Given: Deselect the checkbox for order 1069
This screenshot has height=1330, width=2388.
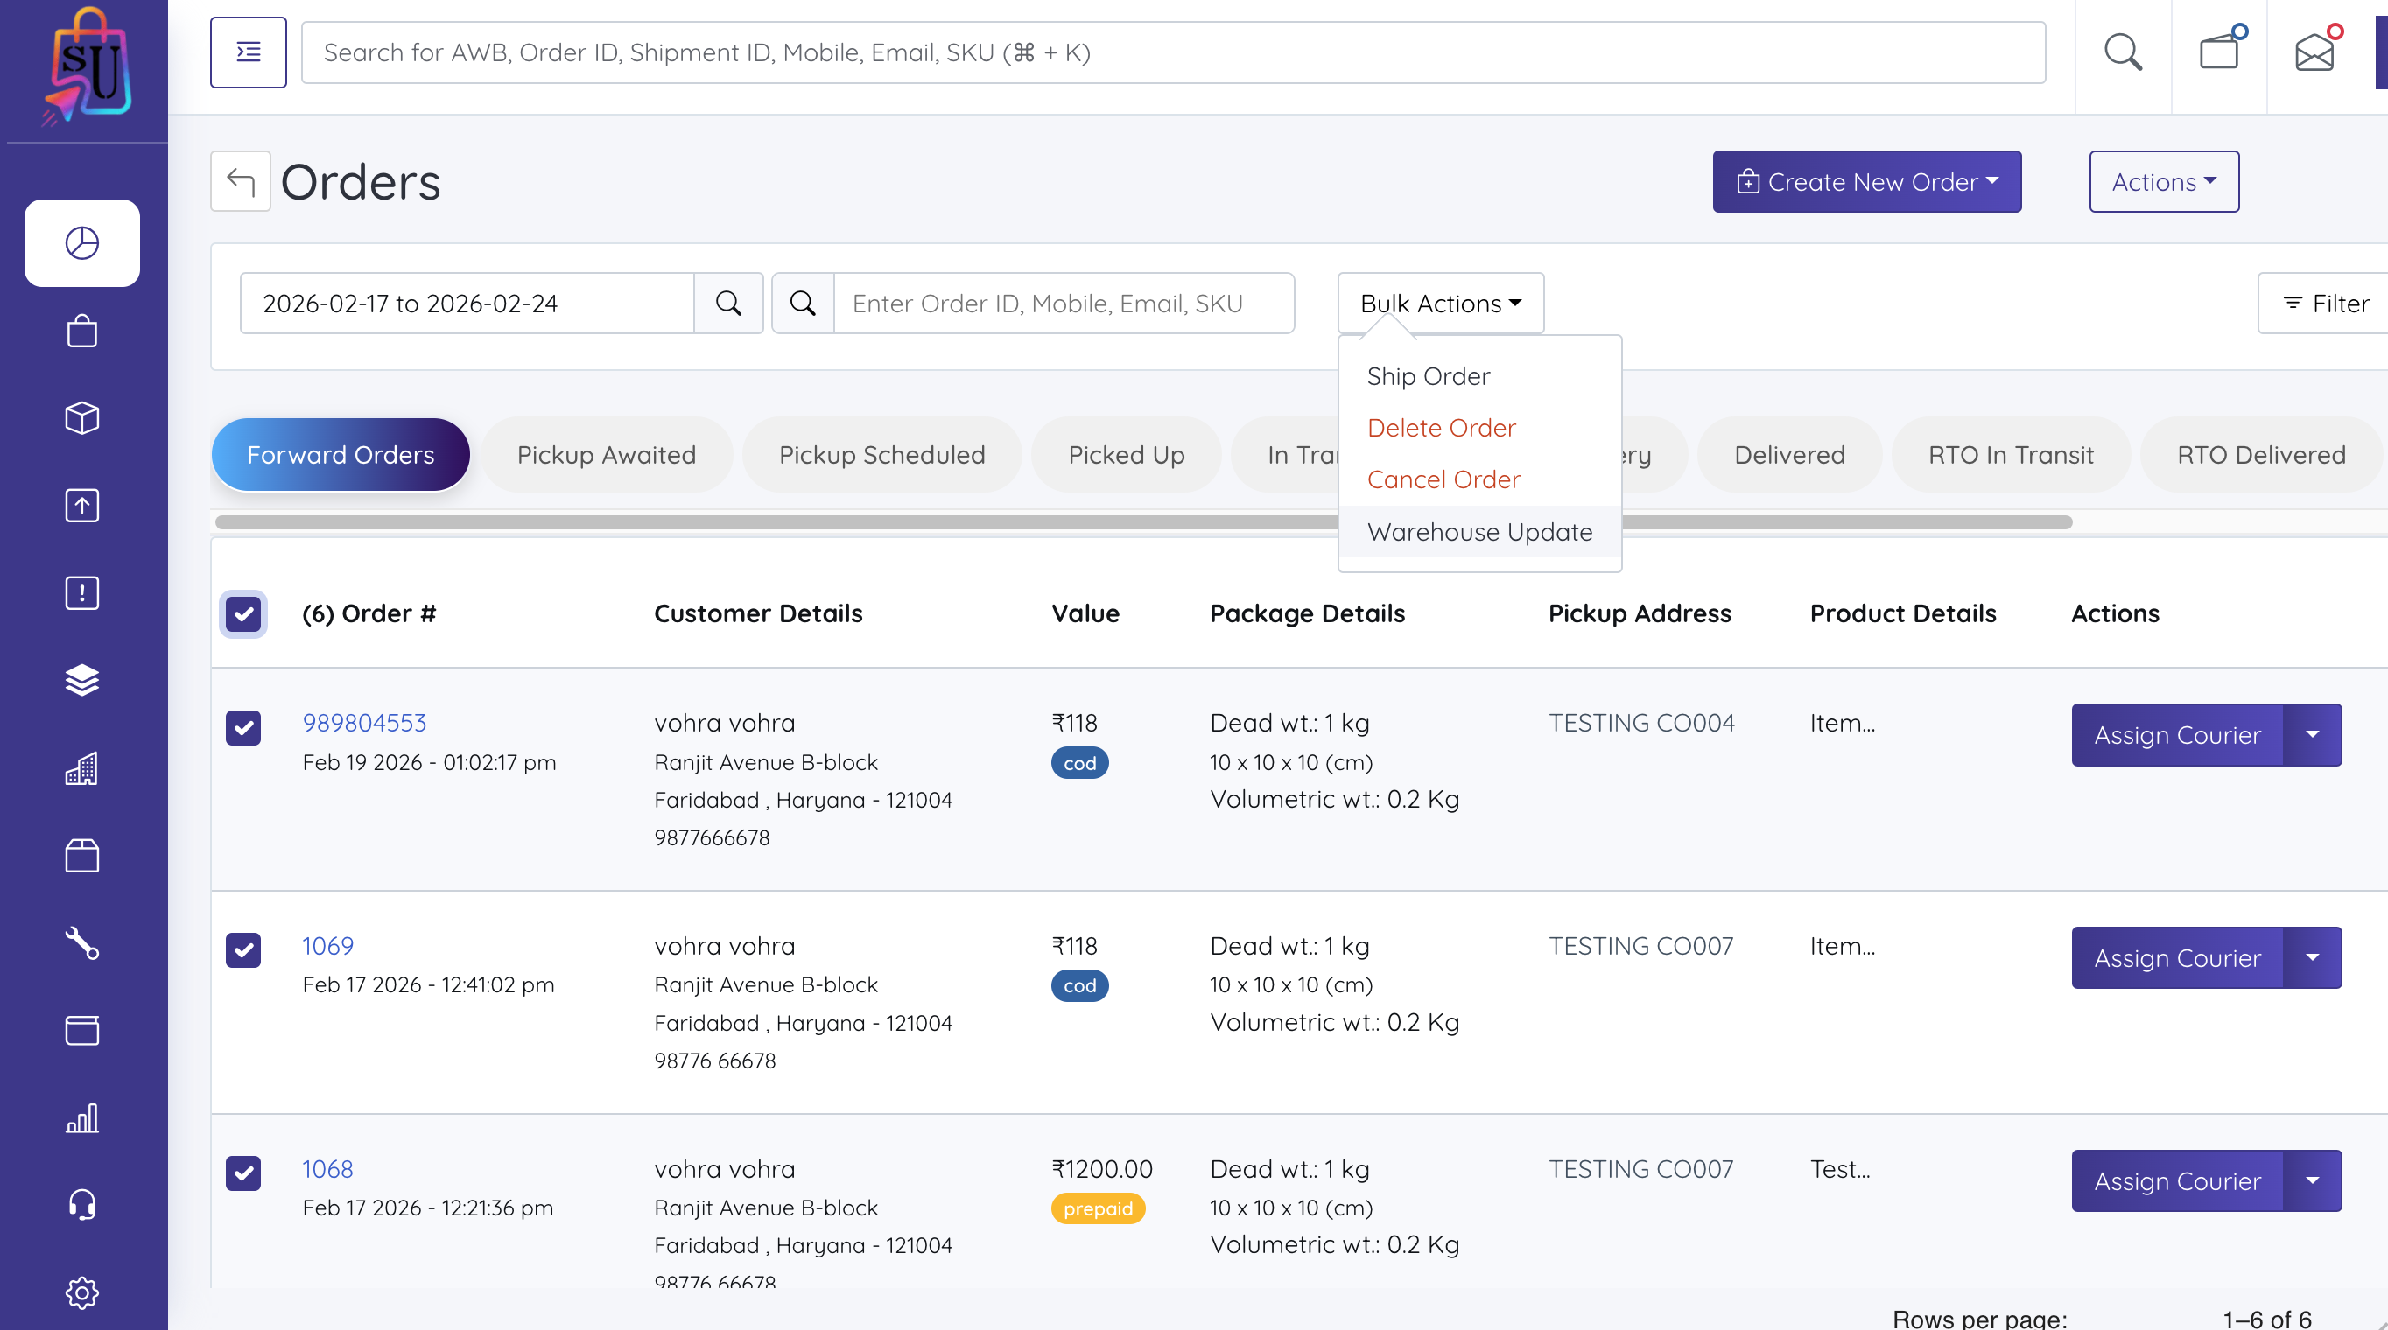Looking at the screenshot, I should (x=242, y=950).
